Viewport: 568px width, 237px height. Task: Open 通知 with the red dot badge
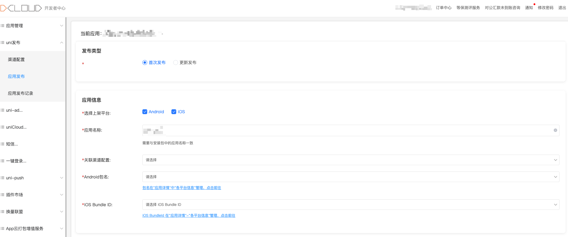point(529,8)
